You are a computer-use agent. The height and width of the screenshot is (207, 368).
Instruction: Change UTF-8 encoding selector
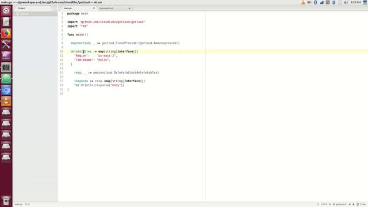click(x=324, y=205)
